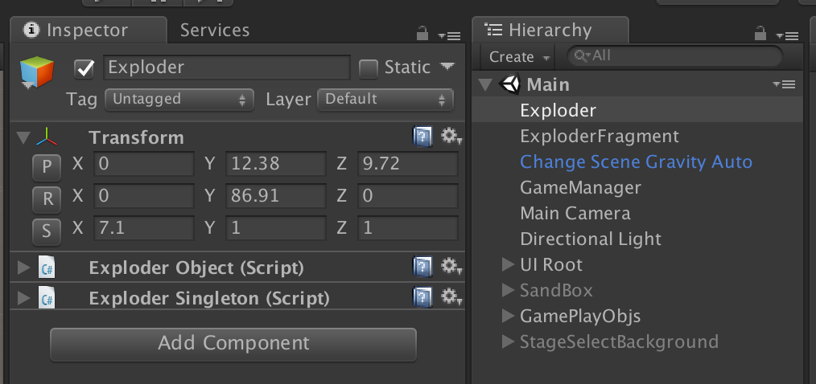Toggle the Exploder active checkbox
The width and height of the screenshot is (816, 384).
[84, 69]
